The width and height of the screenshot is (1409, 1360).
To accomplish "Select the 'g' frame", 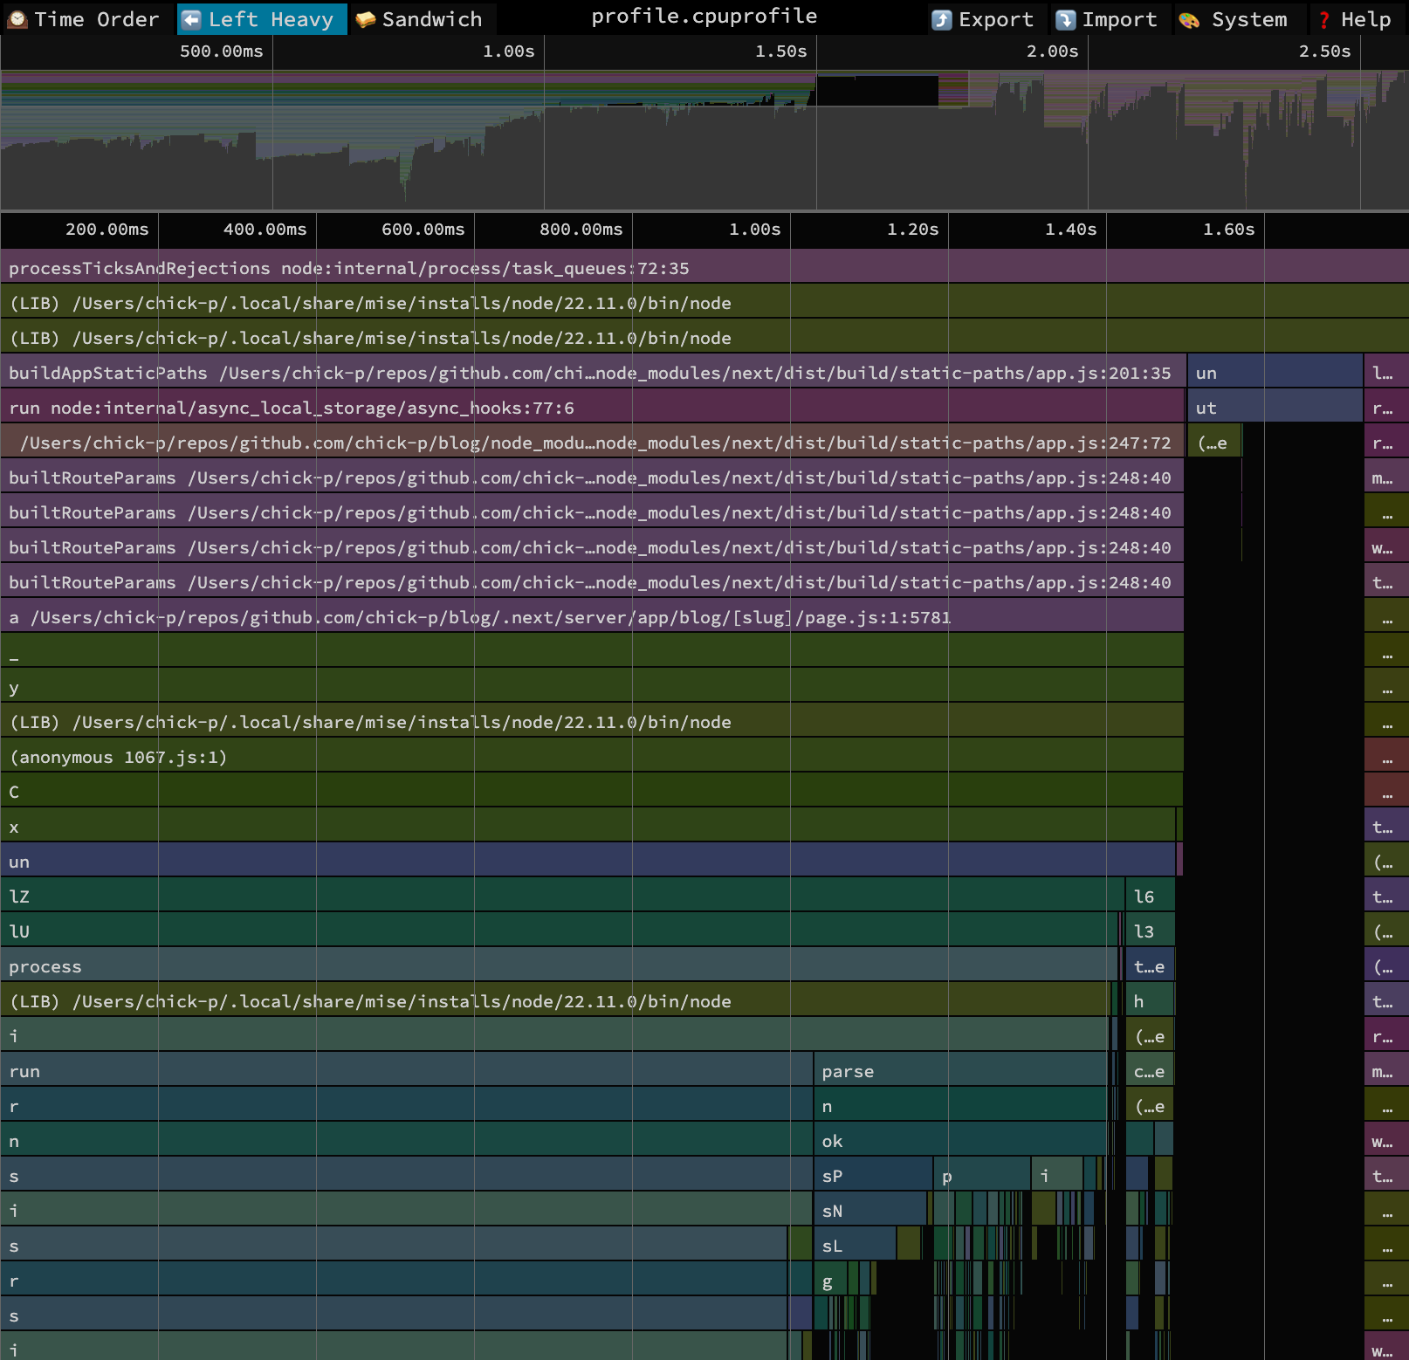I will 830,1279.
